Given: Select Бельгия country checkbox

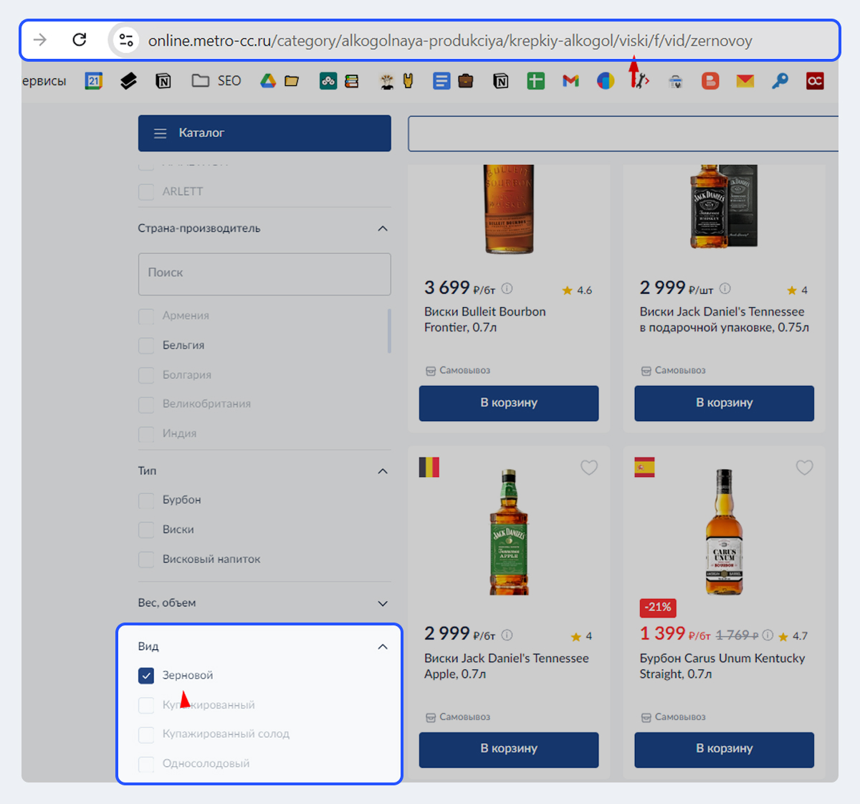Looking at the screenshot, I should coord(146,346).
